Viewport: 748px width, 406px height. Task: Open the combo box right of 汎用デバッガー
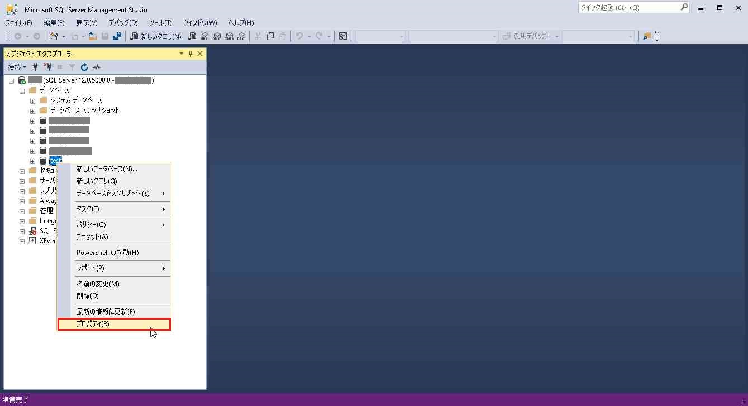click(x=598, y=36)
